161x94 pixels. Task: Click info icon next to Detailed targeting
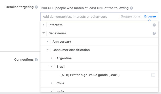pyautogui.click(x=36, y=7)
